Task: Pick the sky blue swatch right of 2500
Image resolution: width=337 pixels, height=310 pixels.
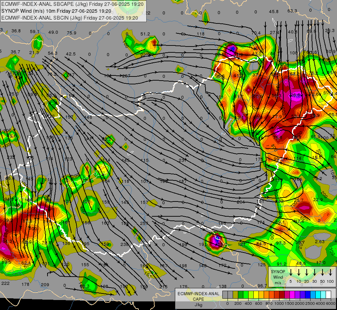Action: coord(313,294)
